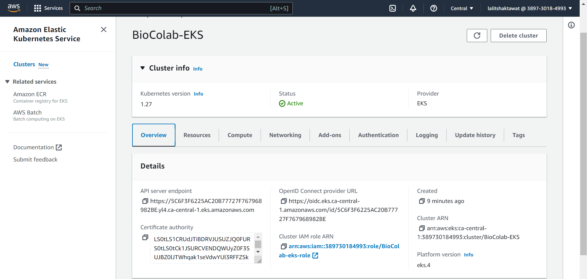Refresh the cluster details

pos(477,35)
